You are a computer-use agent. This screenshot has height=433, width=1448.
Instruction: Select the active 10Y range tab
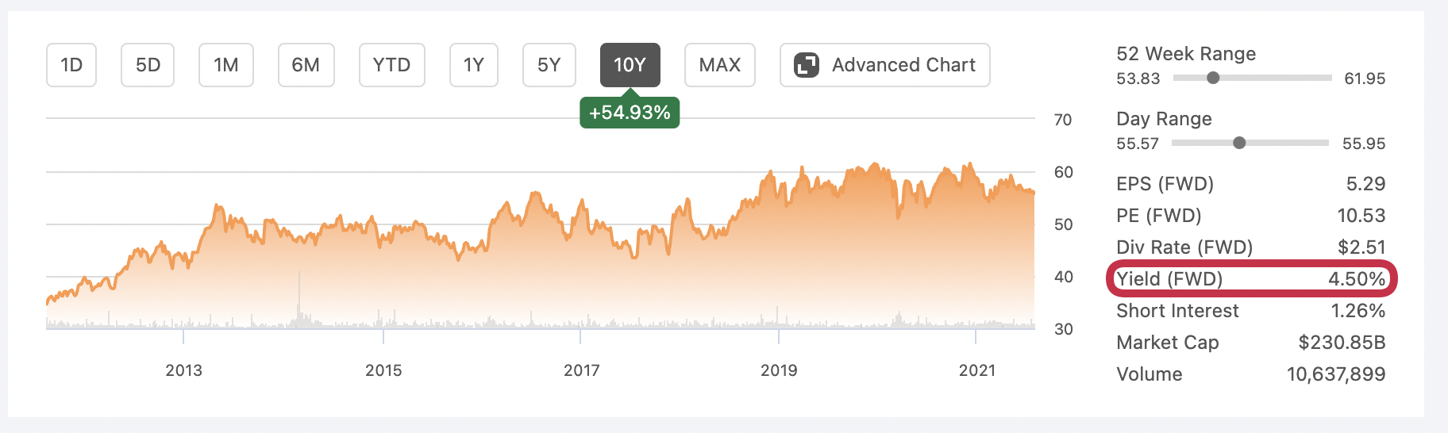(x=630, y=65)
